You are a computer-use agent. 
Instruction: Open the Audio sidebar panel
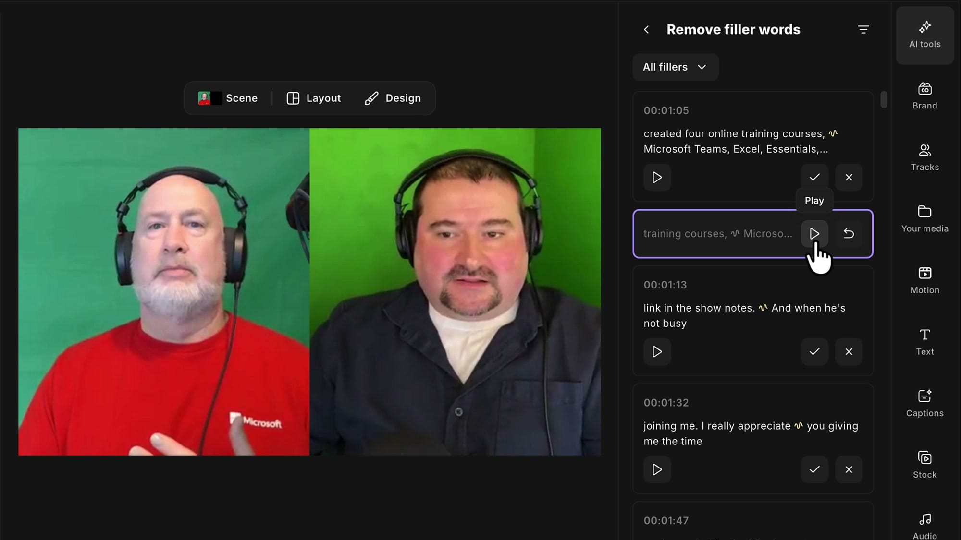[x=924, y=526]
